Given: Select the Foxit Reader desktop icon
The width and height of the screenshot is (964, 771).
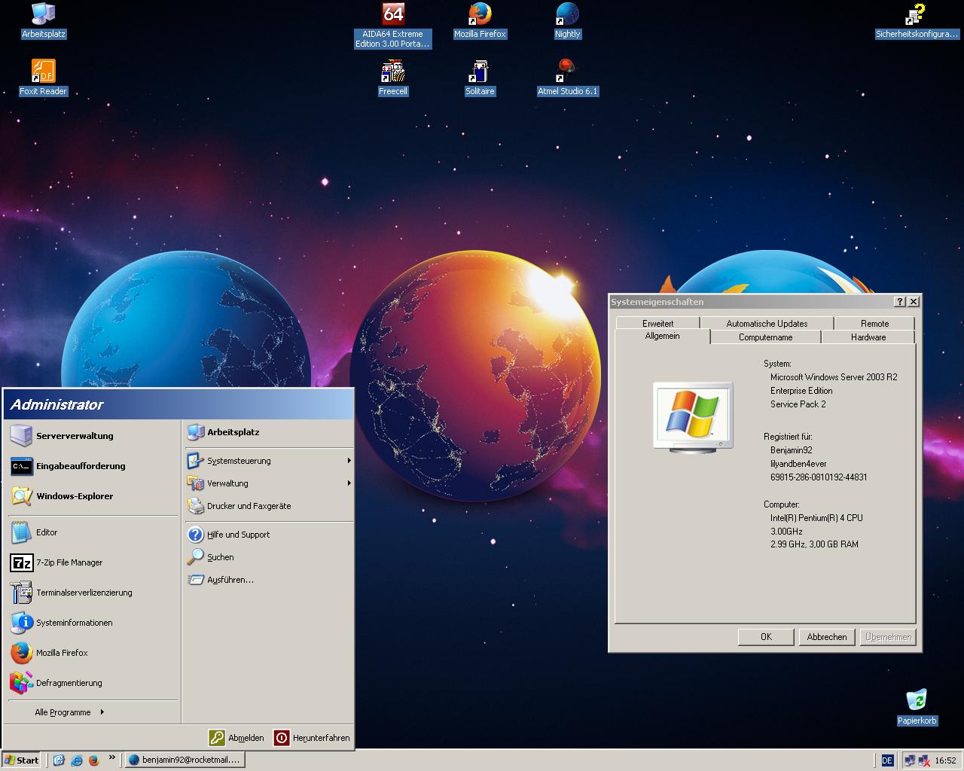Looking at the screenshot, I should (43, 72).
